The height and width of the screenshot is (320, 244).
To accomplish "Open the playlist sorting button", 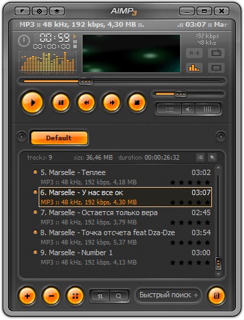I will (x=100, y=296).
